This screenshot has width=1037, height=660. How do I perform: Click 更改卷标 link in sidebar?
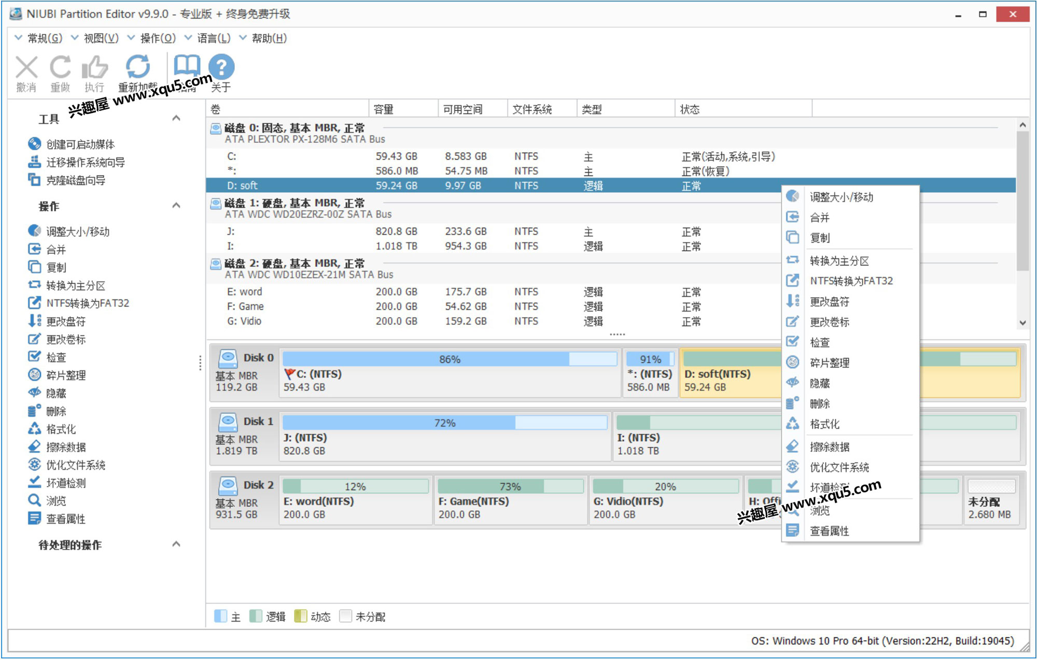66,339
